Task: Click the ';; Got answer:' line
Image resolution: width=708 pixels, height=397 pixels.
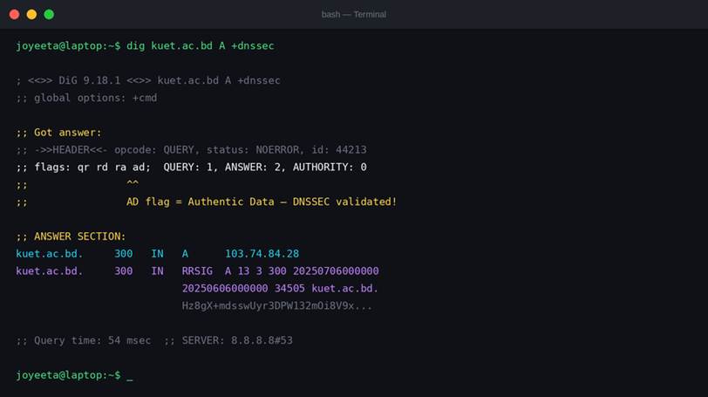Action: [59, 133]
